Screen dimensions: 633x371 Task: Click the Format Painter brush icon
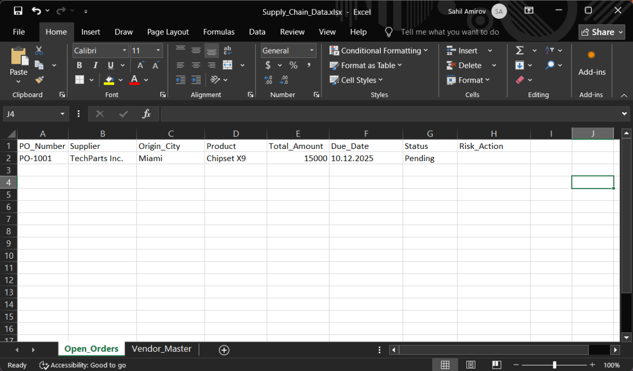40,80
